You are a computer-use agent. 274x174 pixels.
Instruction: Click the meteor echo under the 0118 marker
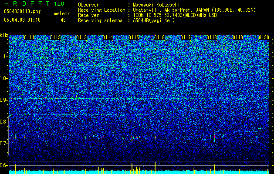(x=214, y=137)
